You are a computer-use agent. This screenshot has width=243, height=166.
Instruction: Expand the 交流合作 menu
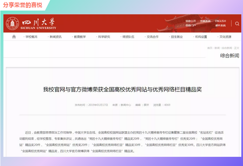click(152, 37)
